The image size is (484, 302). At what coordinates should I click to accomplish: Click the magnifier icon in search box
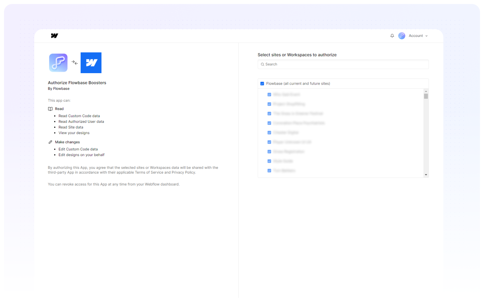click(x=263, y=64)
